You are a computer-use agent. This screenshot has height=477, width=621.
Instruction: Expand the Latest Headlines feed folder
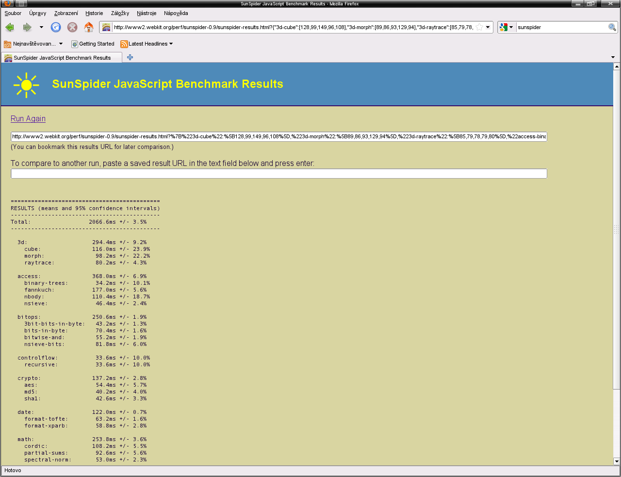(x=147, y=44)
